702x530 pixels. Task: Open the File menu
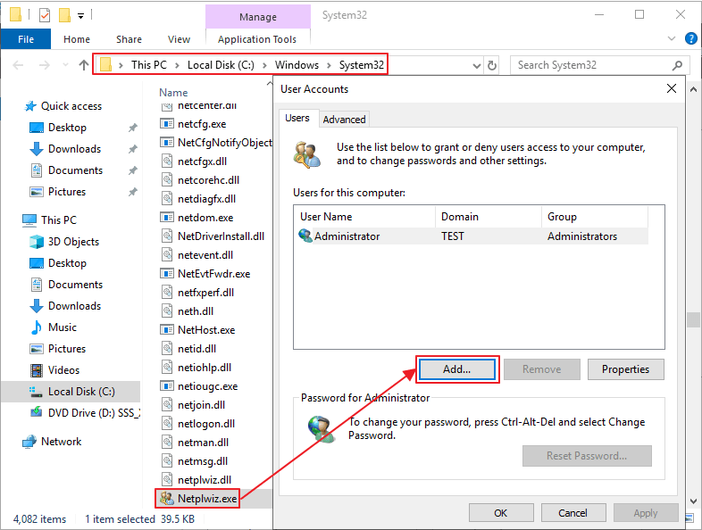(x=26, y=39)
